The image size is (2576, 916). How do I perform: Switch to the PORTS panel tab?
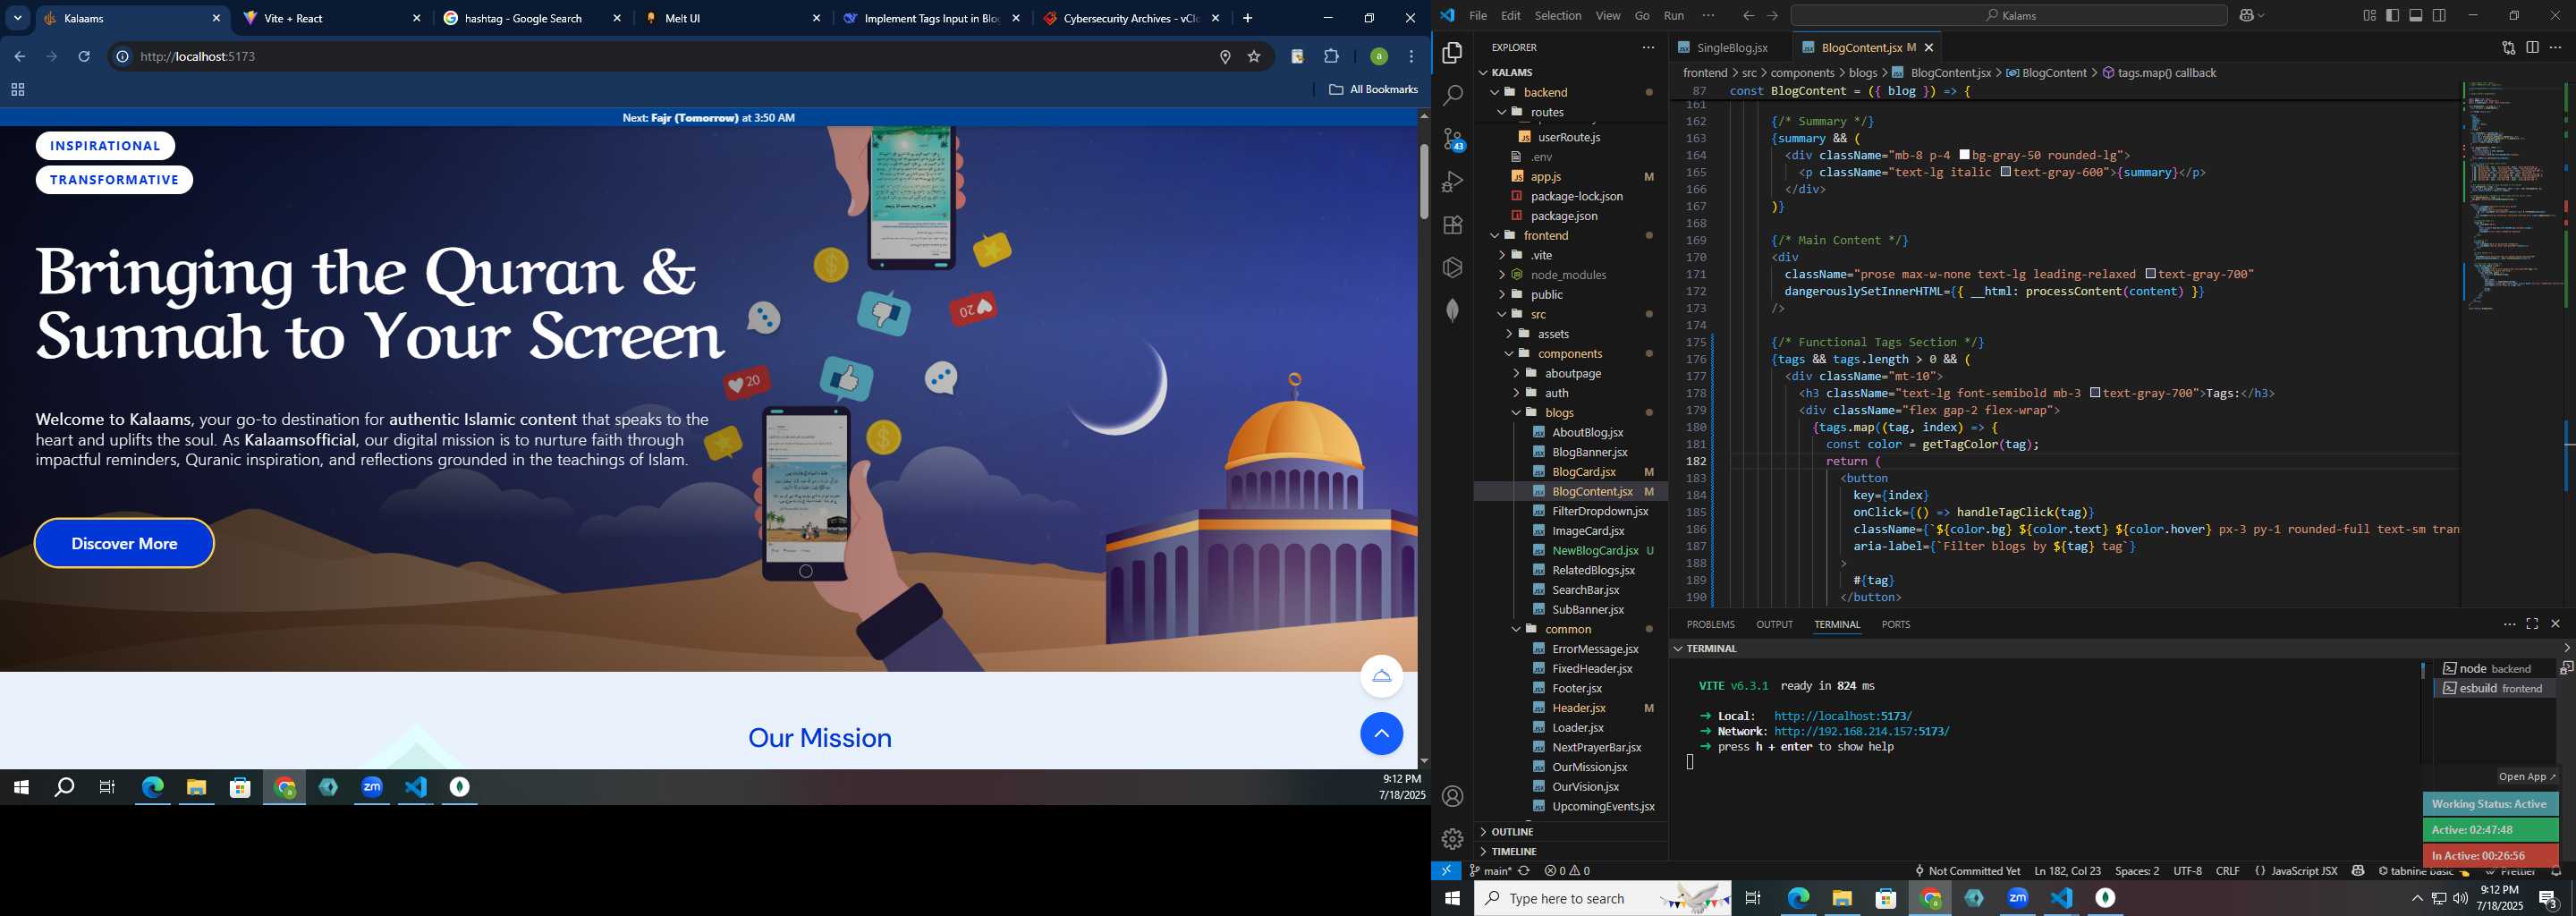point(1895,624)
